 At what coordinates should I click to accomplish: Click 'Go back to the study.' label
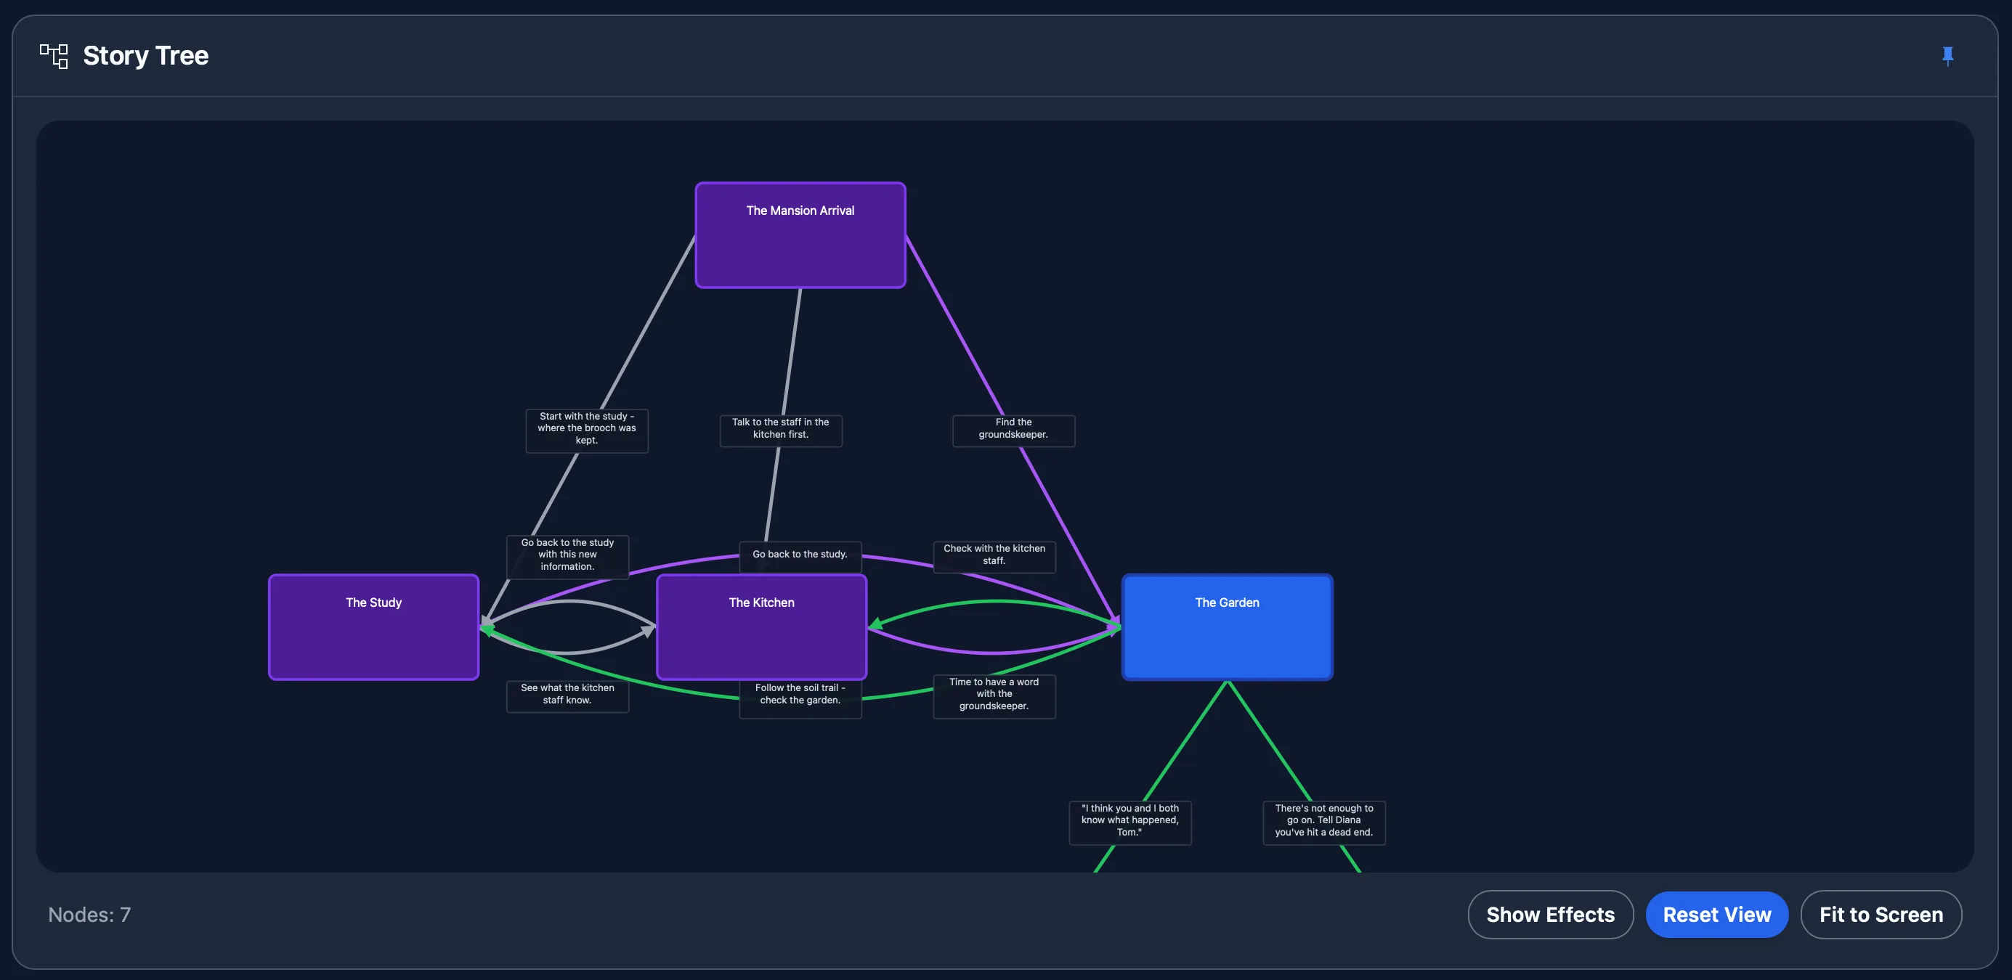pos(800,556)
